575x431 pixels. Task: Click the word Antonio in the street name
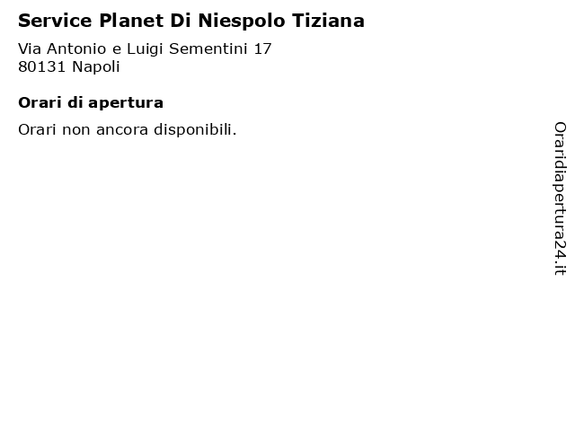pos(76,48)
